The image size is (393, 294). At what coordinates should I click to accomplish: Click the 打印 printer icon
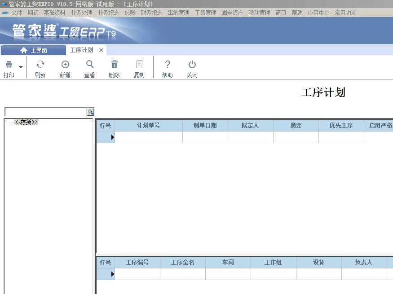click(9, 65)
